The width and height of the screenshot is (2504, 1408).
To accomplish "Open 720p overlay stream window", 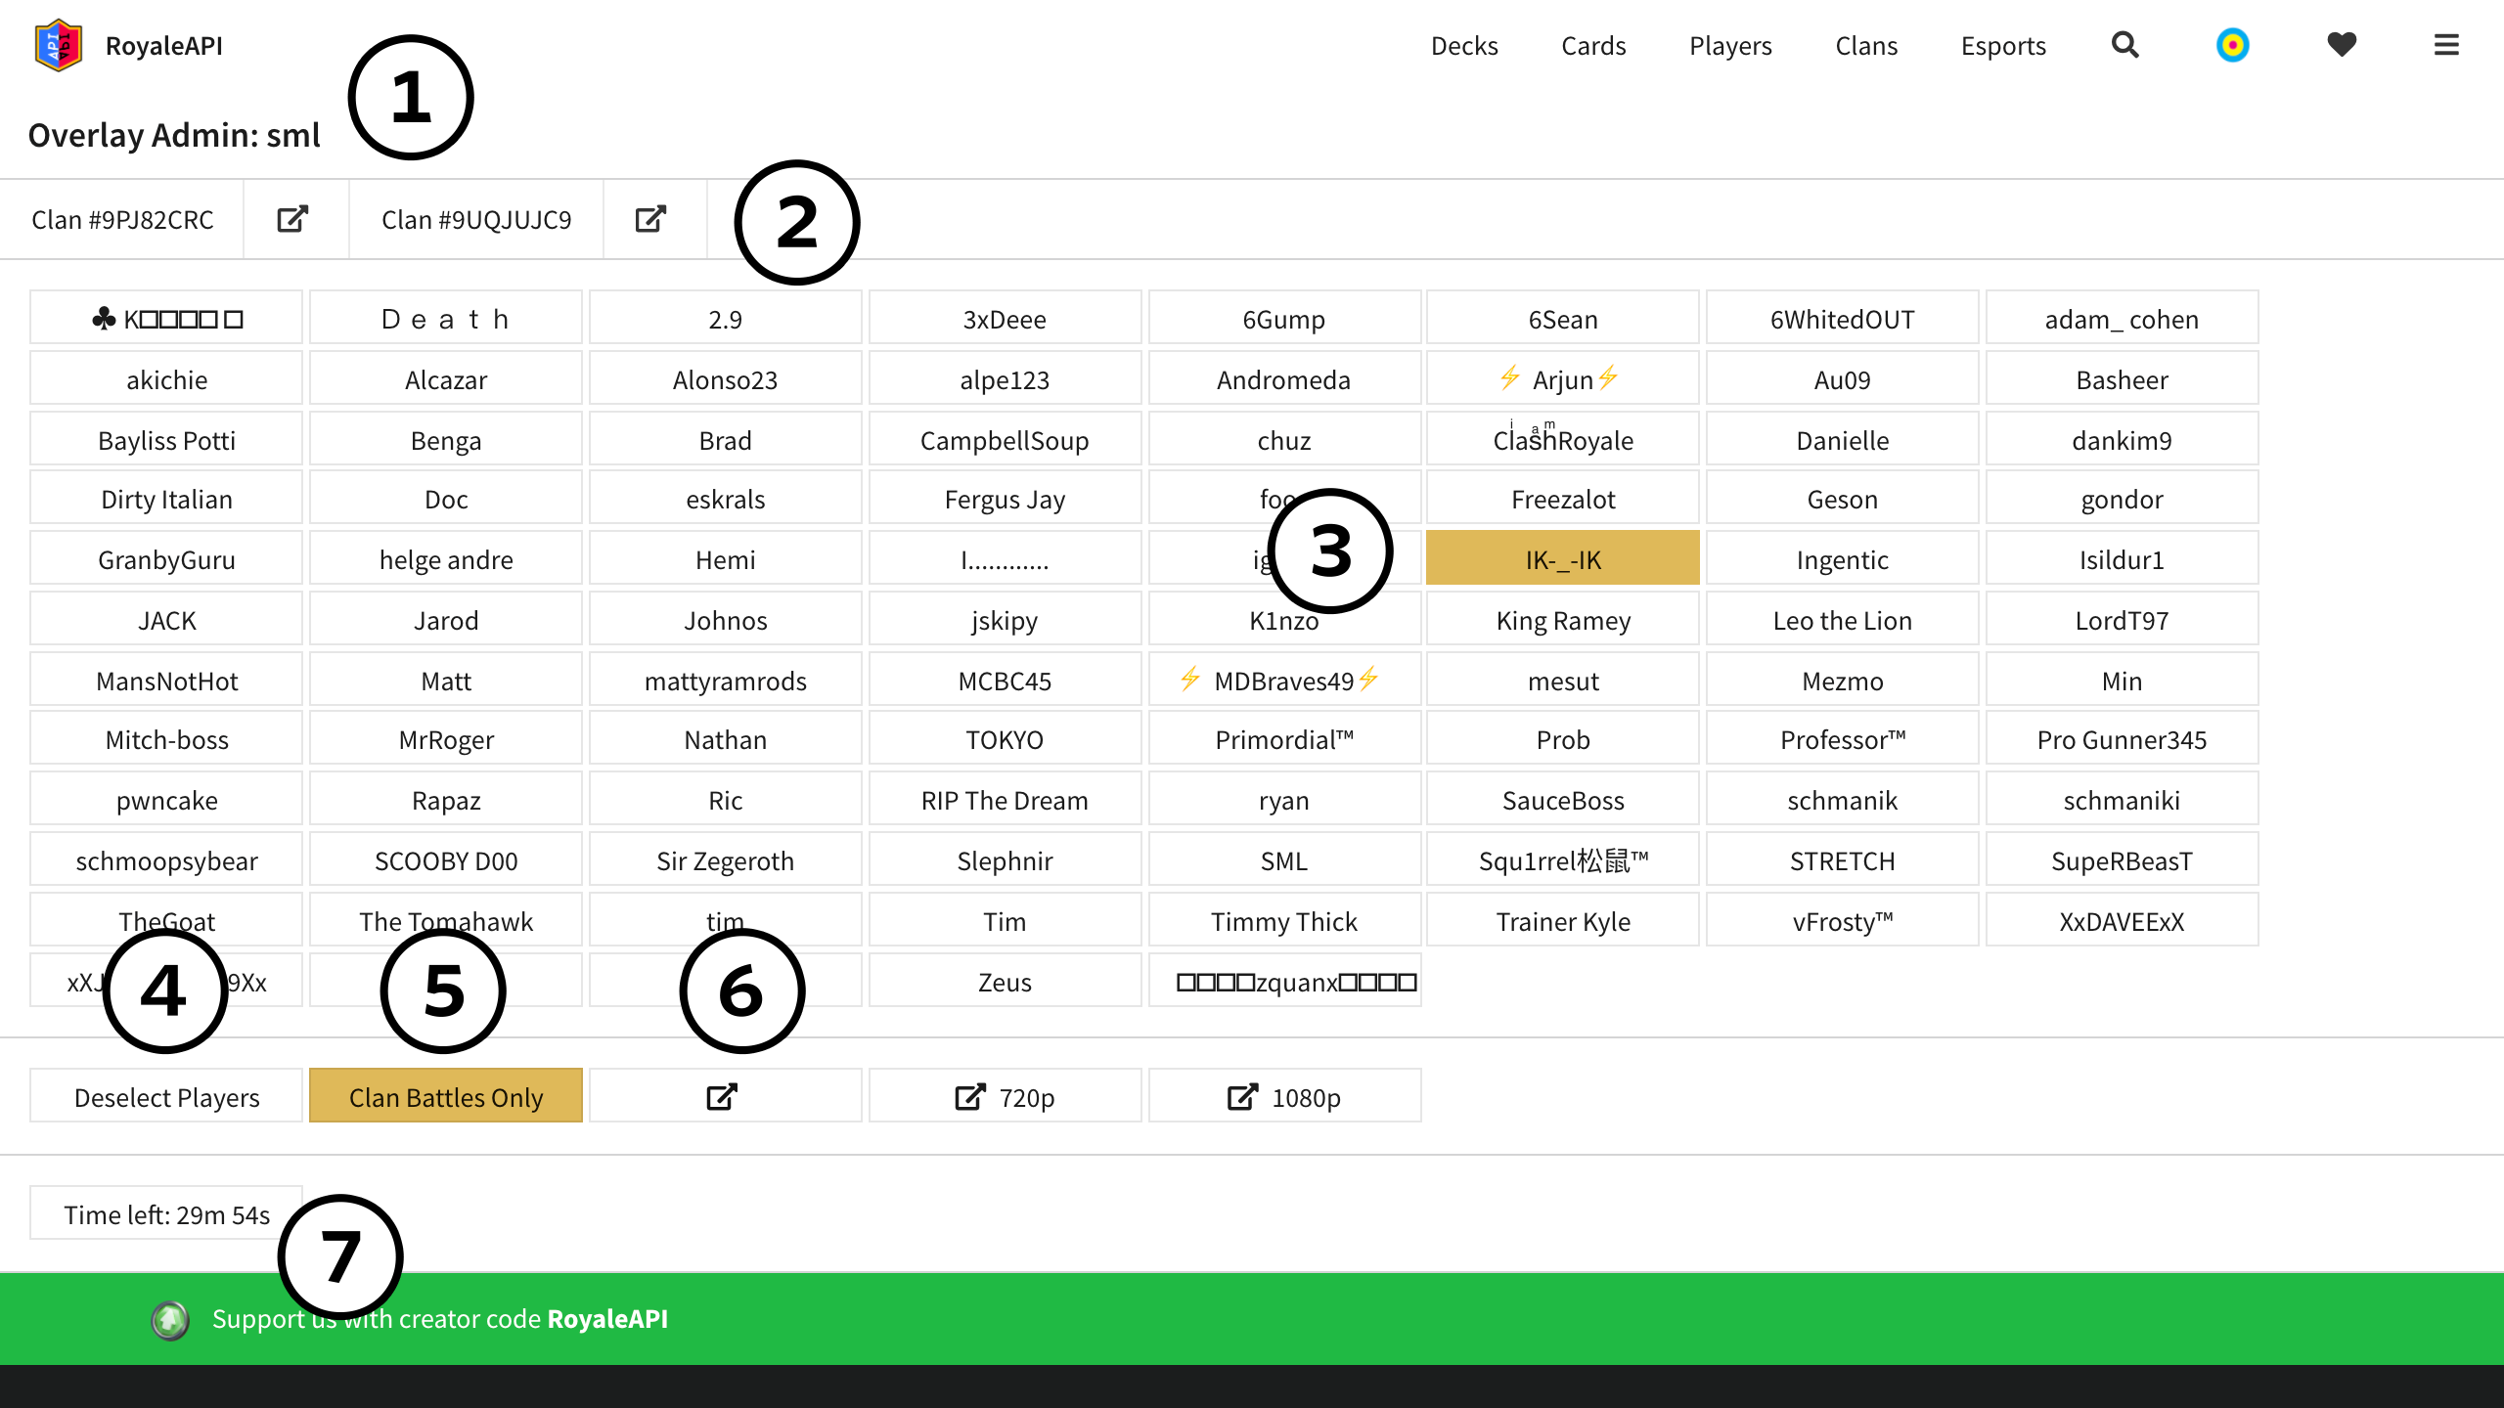I will pyautogui.click(x=1005, y=1095).
